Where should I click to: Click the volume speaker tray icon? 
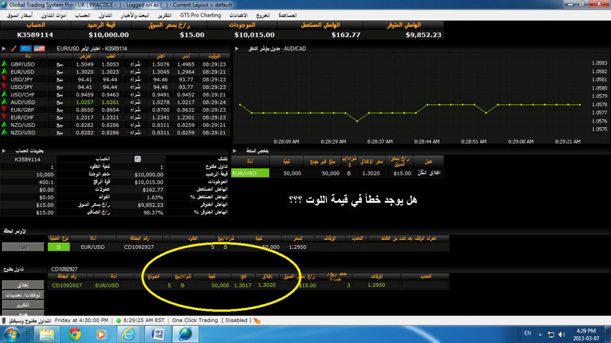[x=561, y=335]
